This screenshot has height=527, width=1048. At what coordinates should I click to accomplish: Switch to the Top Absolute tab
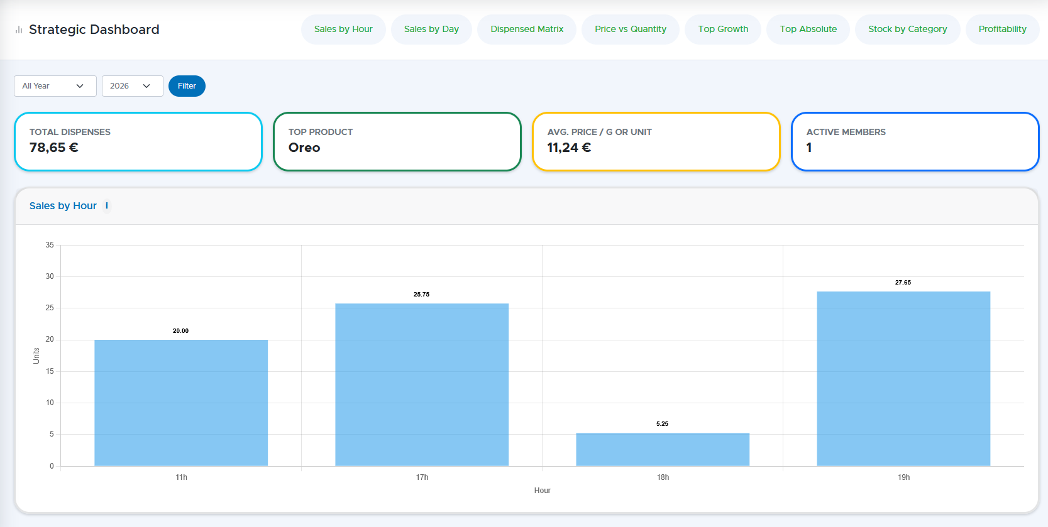point(808,30)
